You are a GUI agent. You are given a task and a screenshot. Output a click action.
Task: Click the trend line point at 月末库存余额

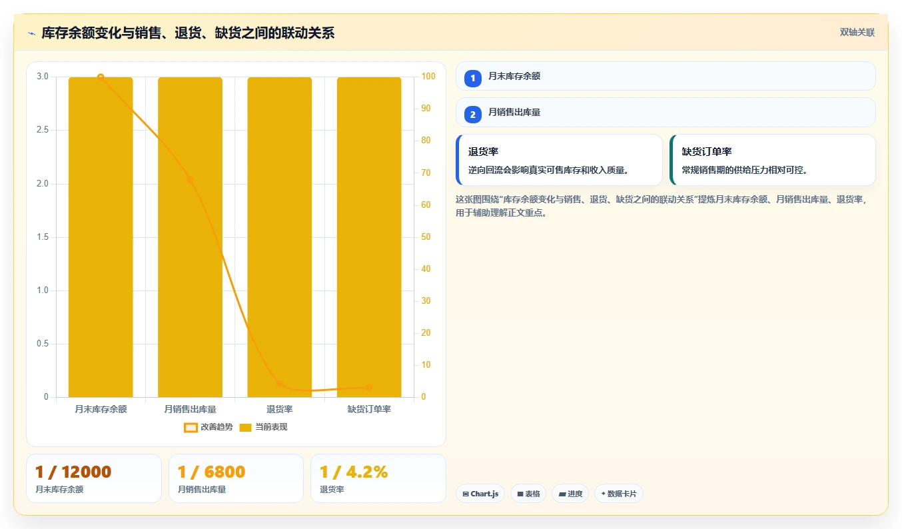pyautogui.click(x=101, y=77)
